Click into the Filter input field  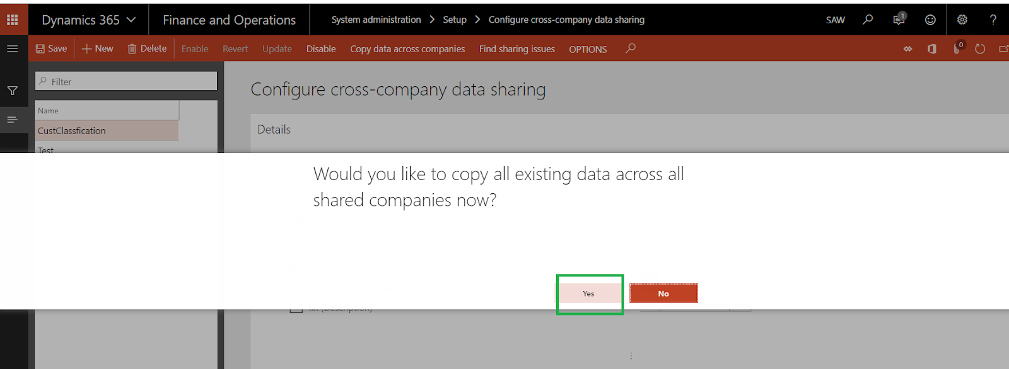coord(126,81)
